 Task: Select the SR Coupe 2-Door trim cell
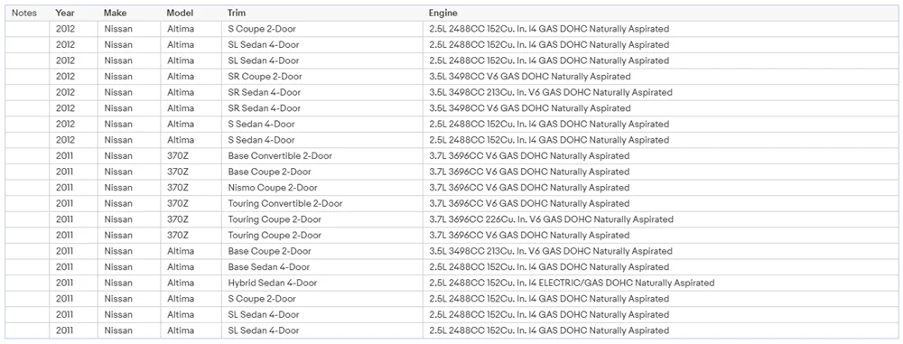[322, 77]
